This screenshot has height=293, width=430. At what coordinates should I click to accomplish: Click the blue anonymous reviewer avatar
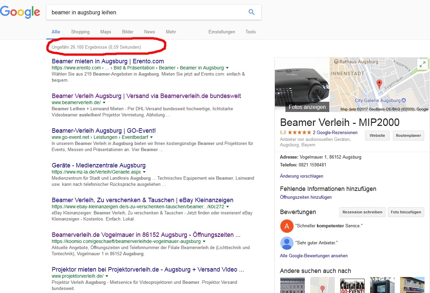click(x=286, y=243)
